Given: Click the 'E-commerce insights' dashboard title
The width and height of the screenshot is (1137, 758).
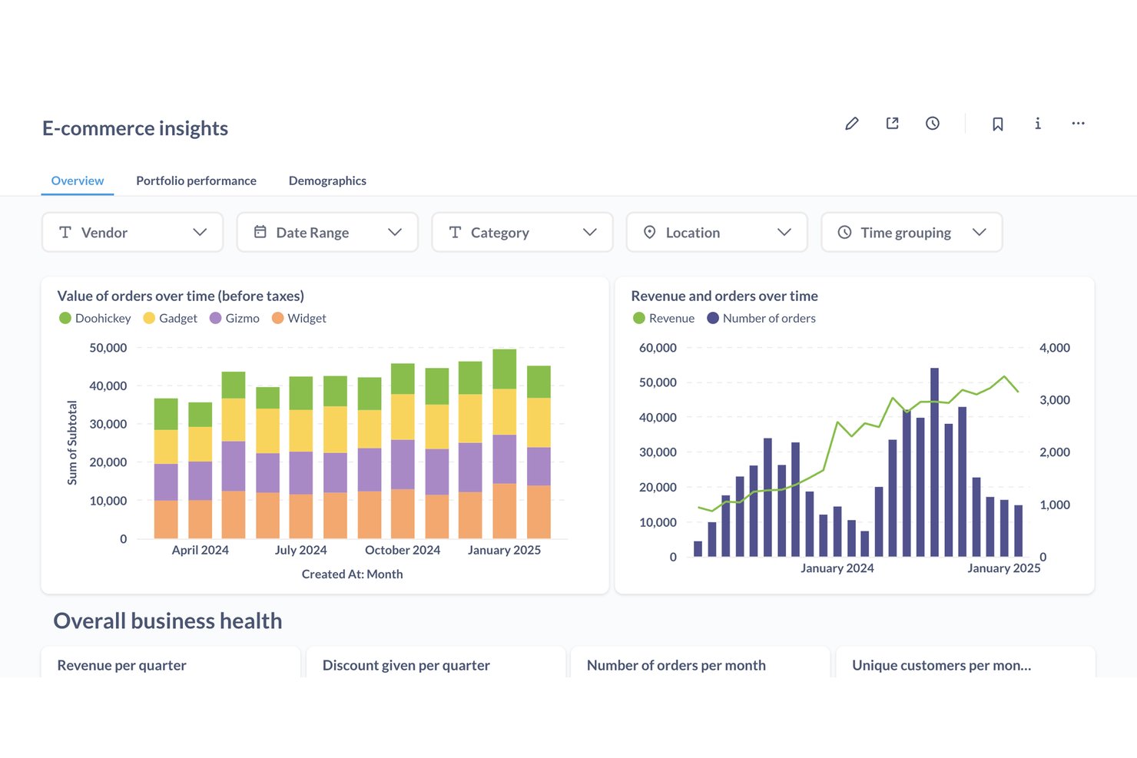Looking at the screenshot, I should 135,128.
